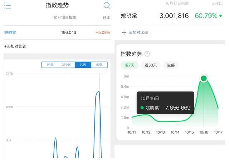Screen dimensions: 229x165
Task: Click the 10月16日 tooltip date
Action: tap(150, 98)
